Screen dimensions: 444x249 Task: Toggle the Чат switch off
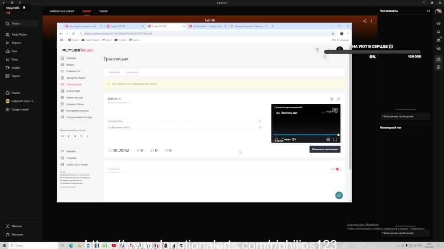(338, 169)
